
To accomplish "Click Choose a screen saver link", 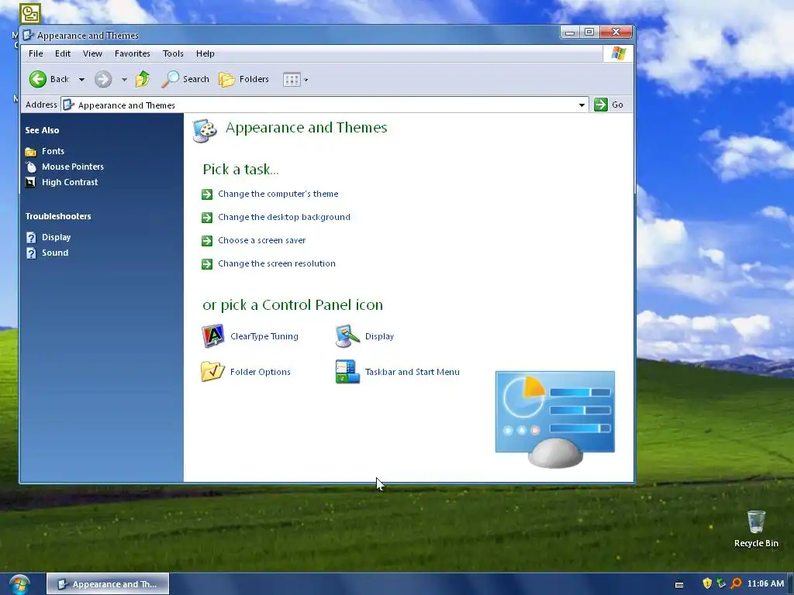I will coord(262,240).
